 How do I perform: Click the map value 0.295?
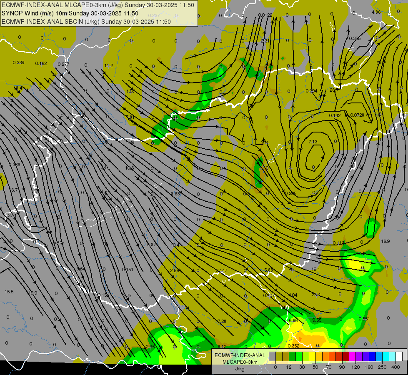pos(290,193)
